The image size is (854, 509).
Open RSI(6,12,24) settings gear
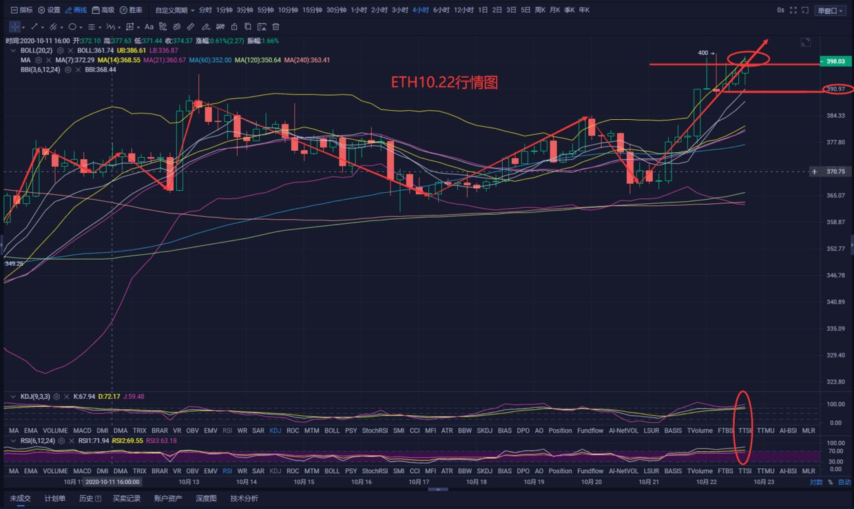(x=61, y=441)
